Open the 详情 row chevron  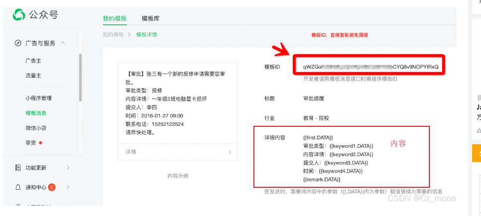tap(230, 152)
